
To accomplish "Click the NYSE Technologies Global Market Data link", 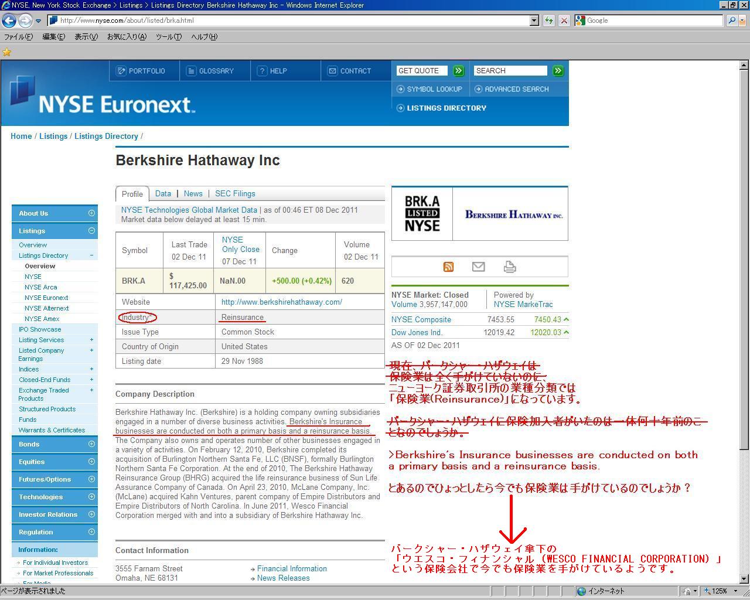I will coord(189,210).
